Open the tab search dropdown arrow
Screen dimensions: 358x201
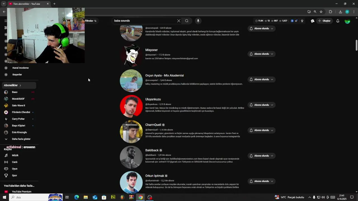coord(4,4)
